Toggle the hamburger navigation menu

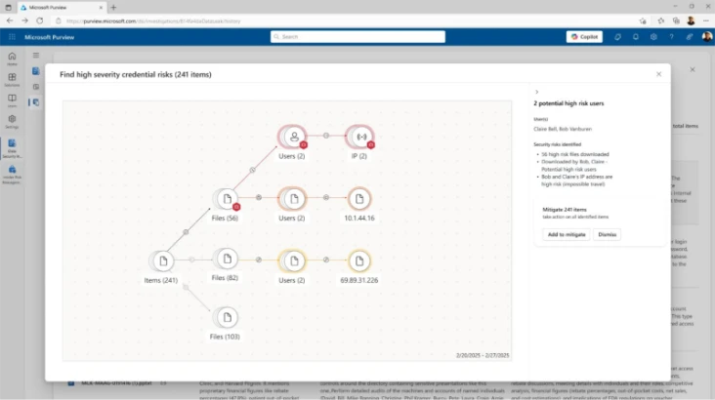point(35,56)
